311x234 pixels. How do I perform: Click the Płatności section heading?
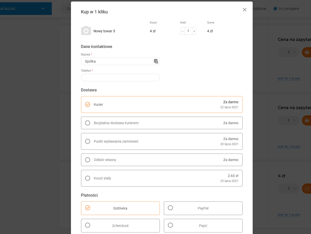click(x=89, y=195)
